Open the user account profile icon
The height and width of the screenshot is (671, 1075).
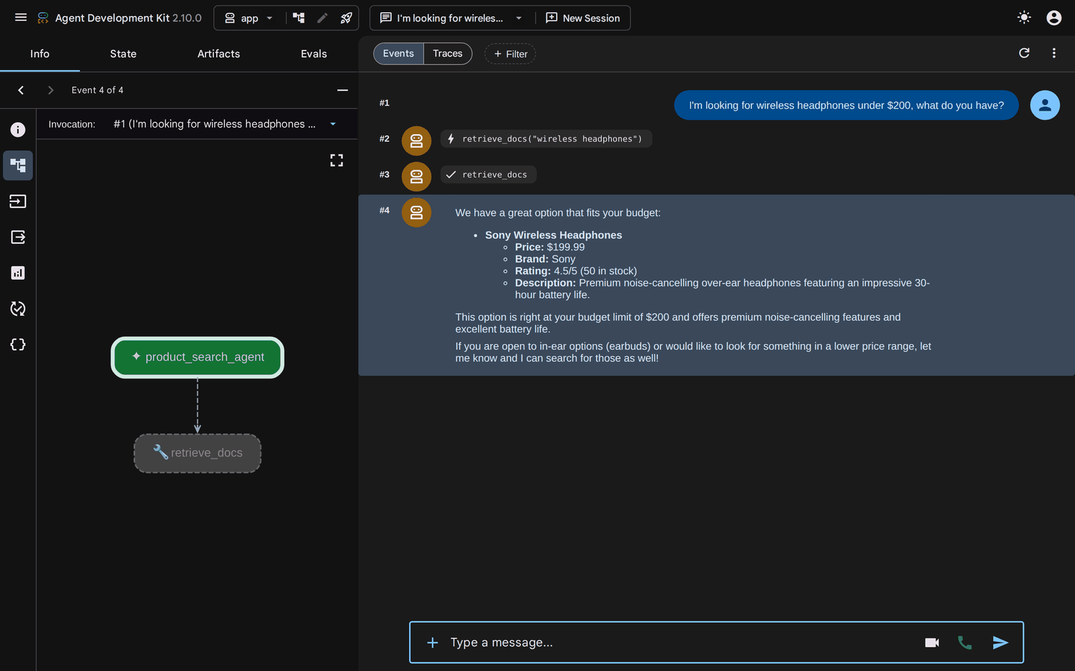1053,17
